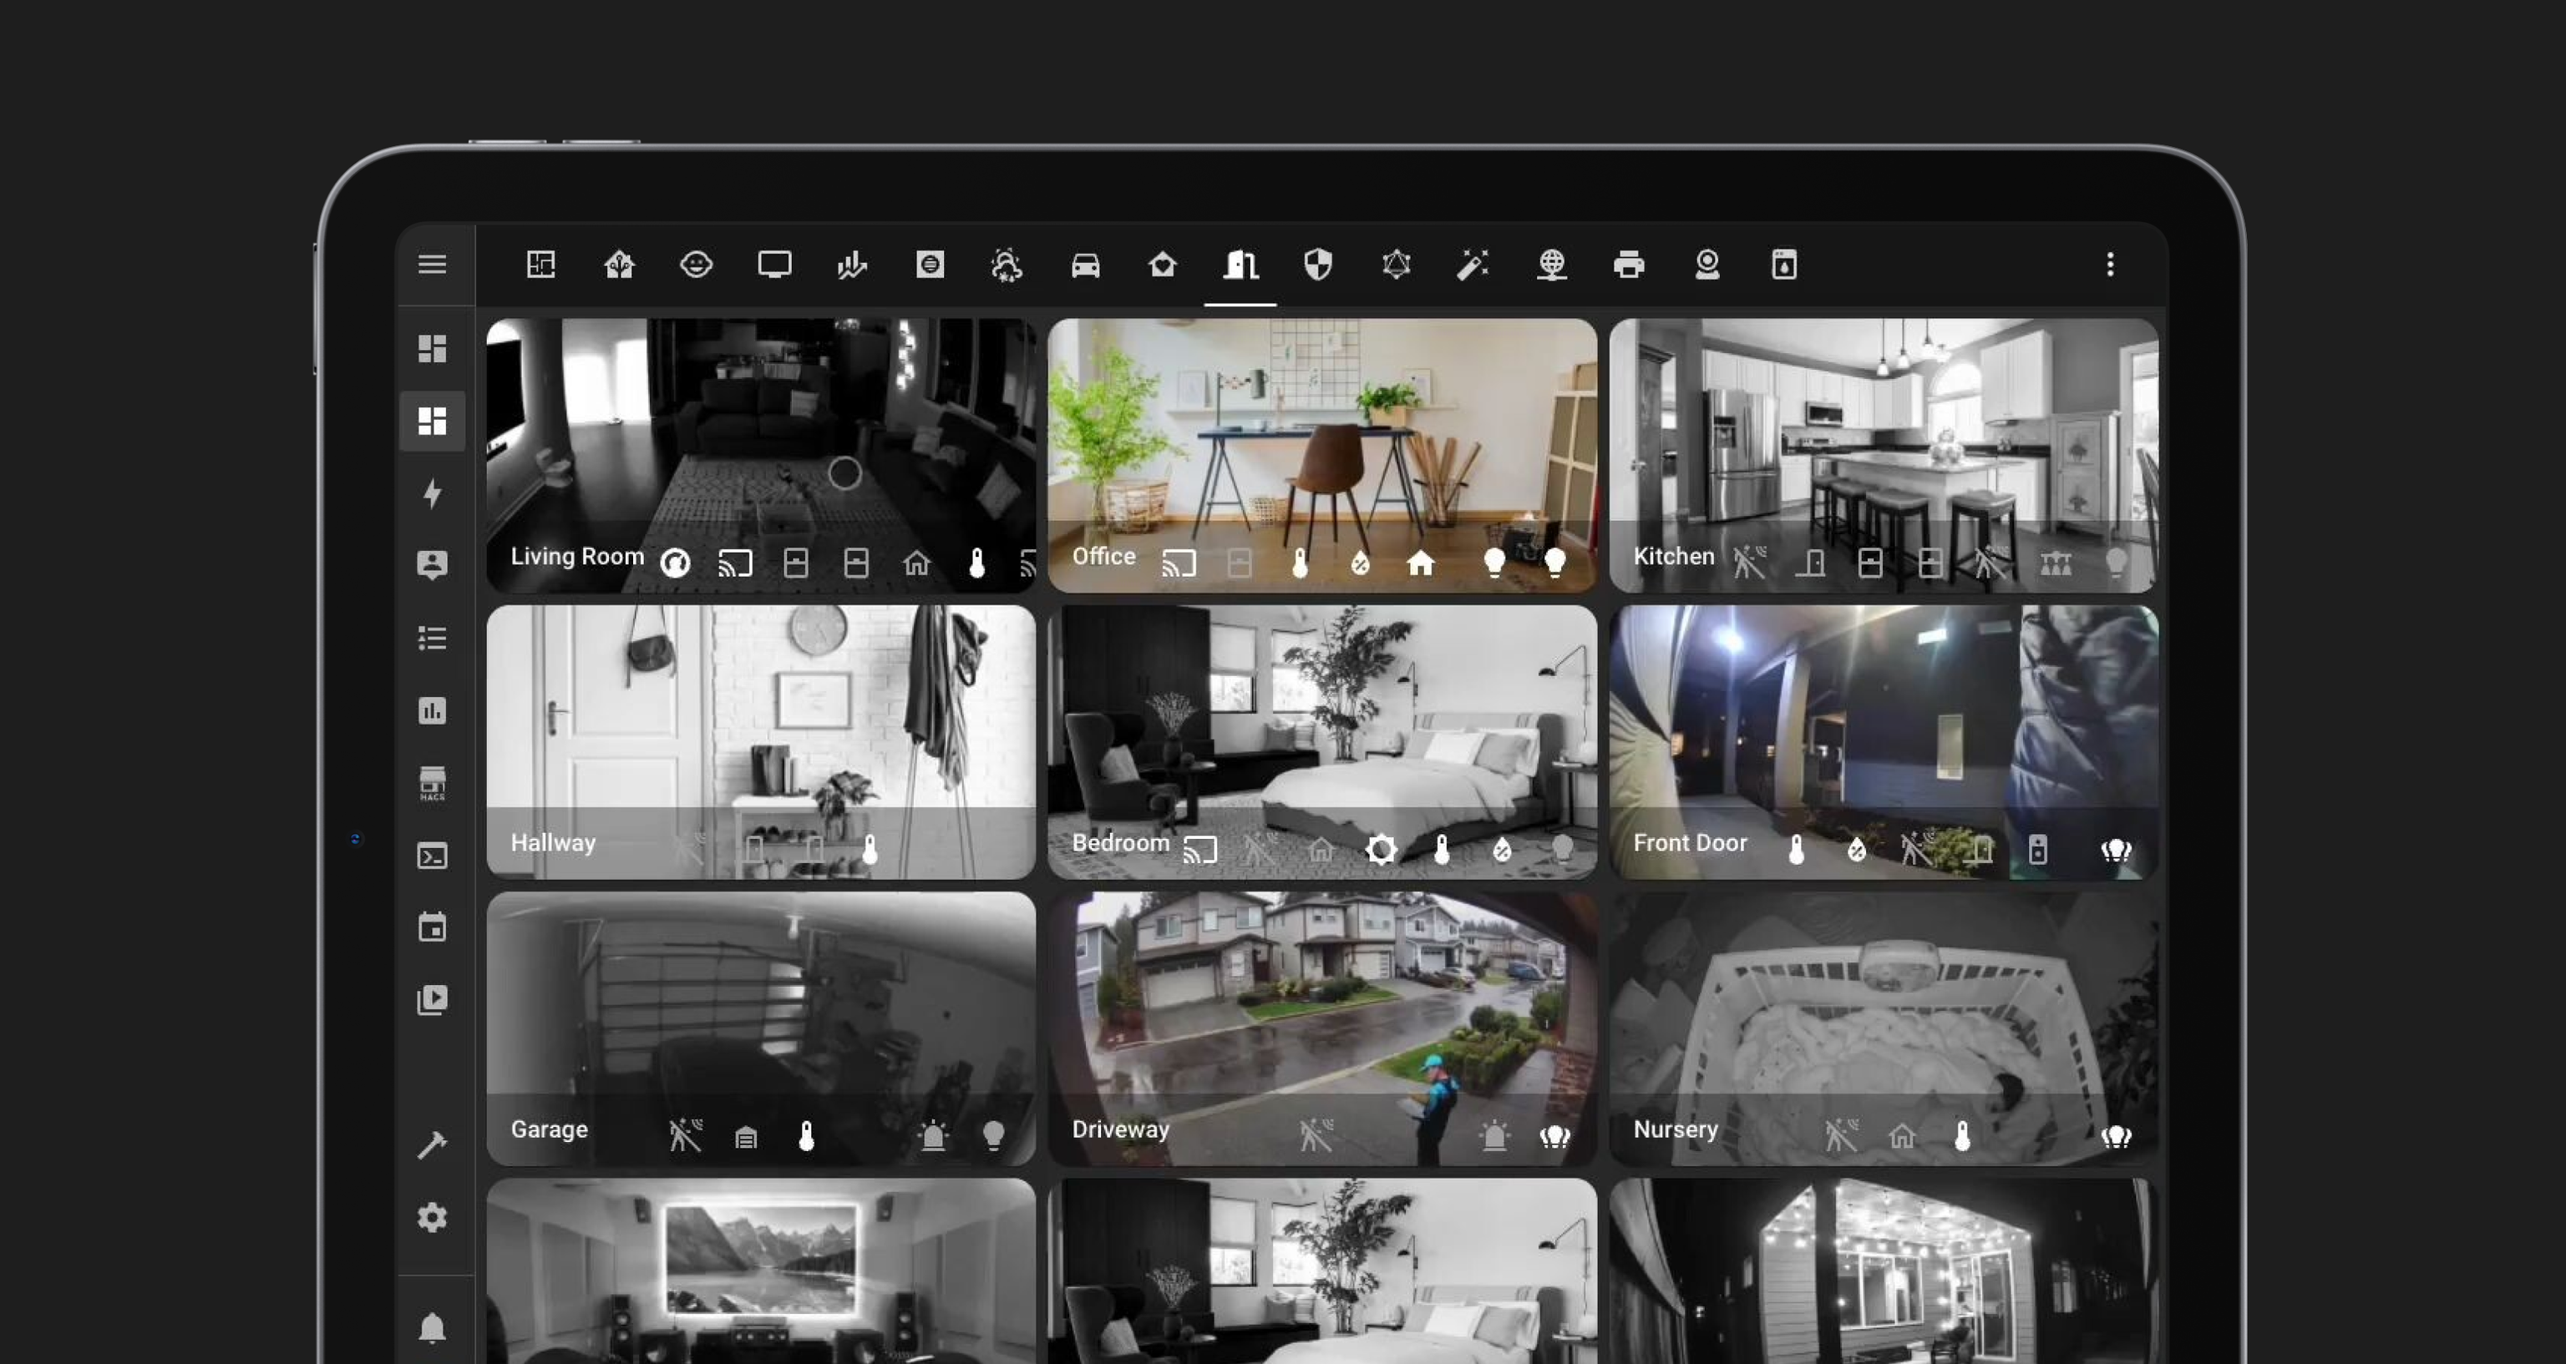Toggle the Kitchen light bulb

[2116, 563]
